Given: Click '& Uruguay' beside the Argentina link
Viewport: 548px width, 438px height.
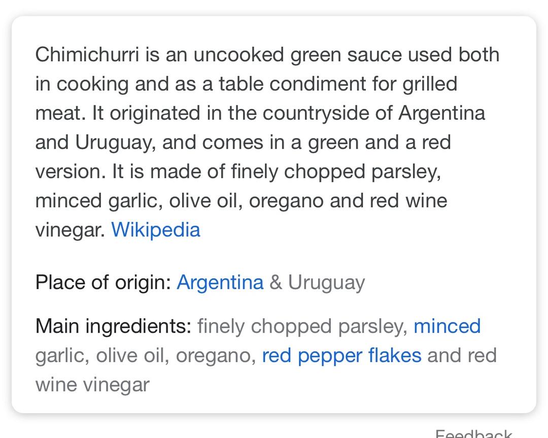Looking at the screenshot, I should [x=317, y=282].
